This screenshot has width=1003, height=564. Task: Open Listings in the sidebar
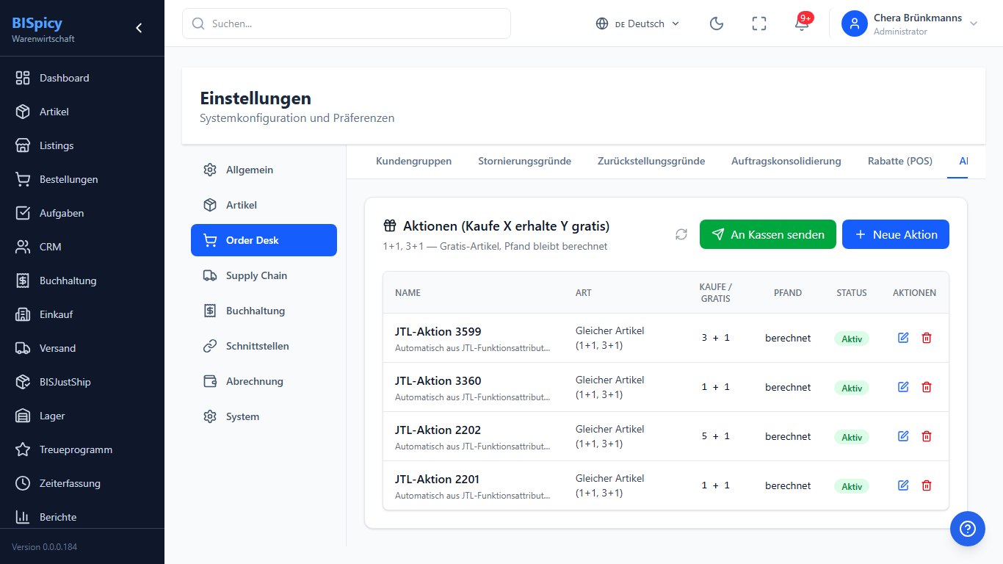click(x=82, y=145)
